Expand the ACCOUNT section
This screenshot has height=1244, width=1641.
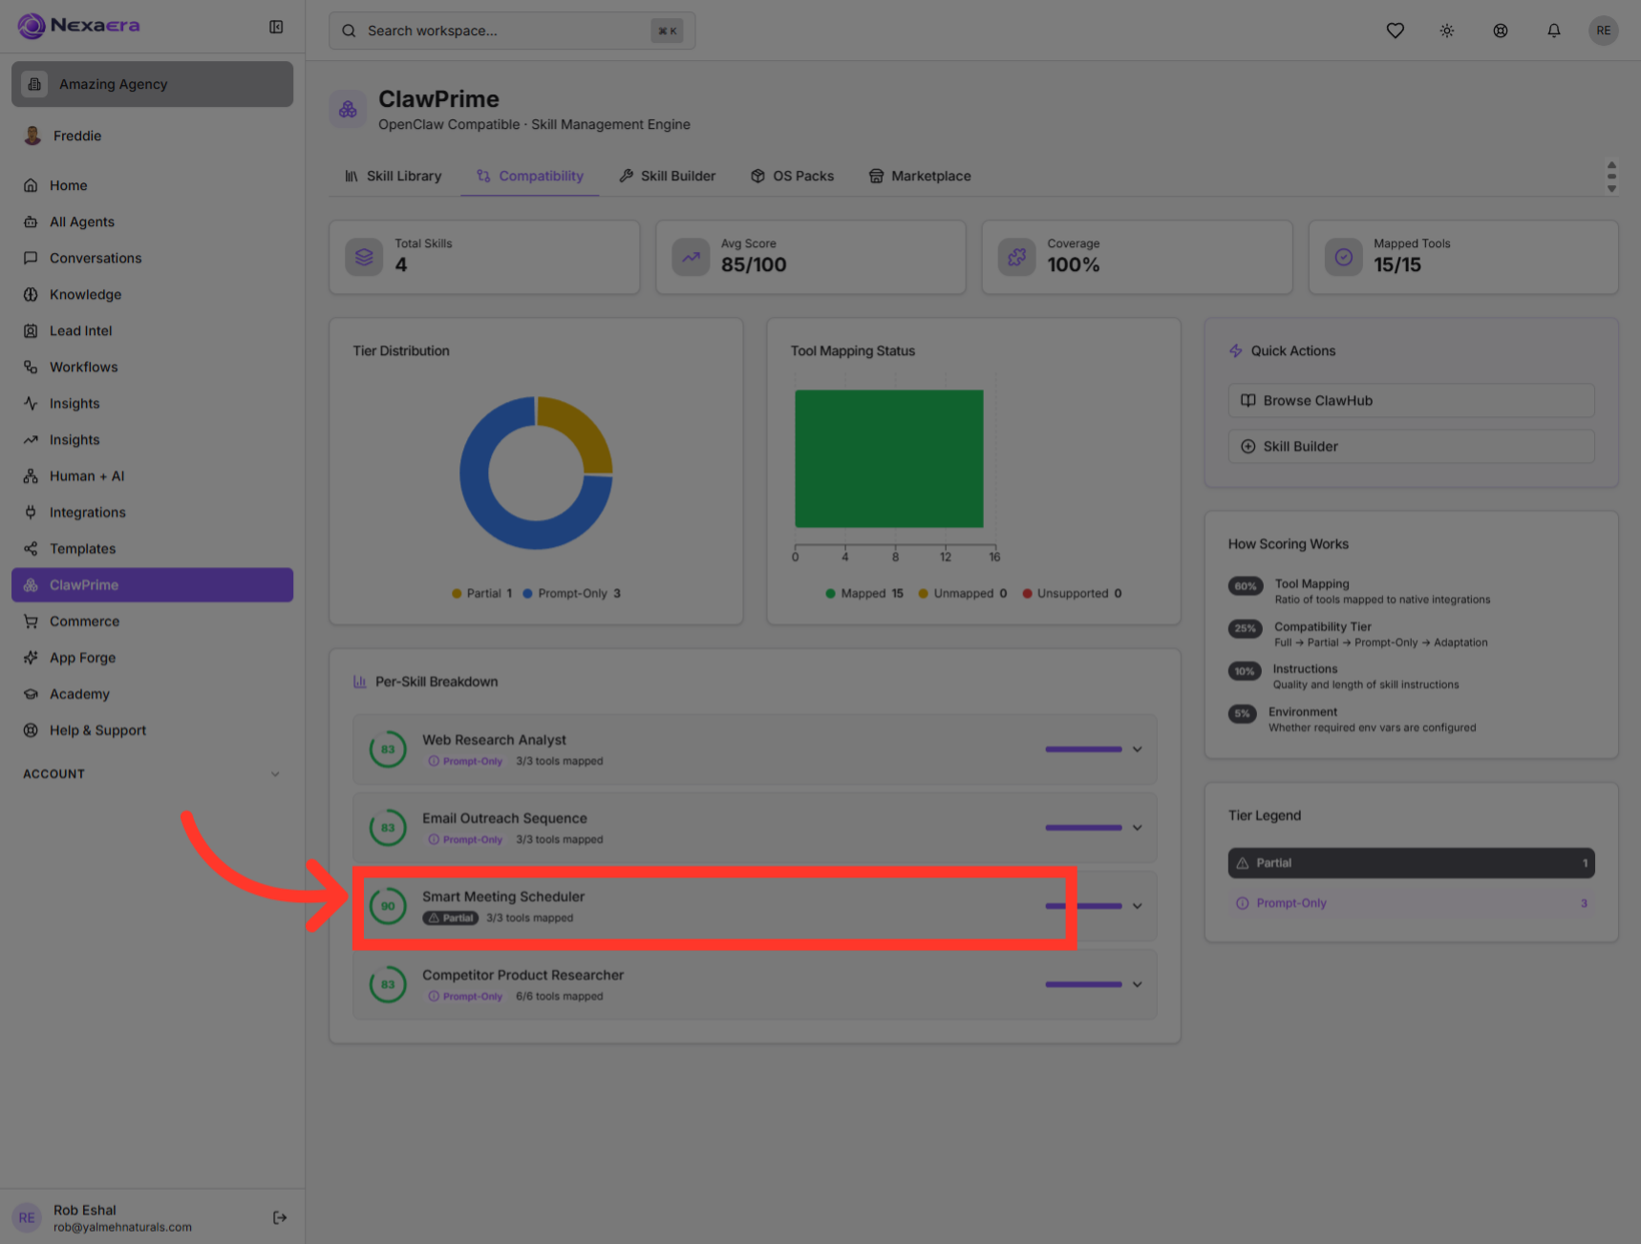tap(152, 773)
